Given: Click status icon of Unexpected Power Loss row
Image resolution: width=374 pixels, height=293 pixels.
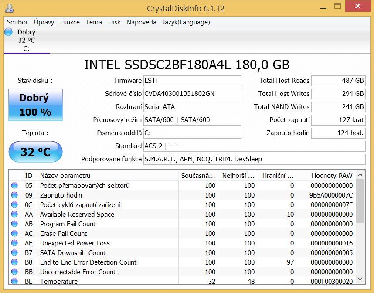Looking at the screenshot, I should 15,243.
